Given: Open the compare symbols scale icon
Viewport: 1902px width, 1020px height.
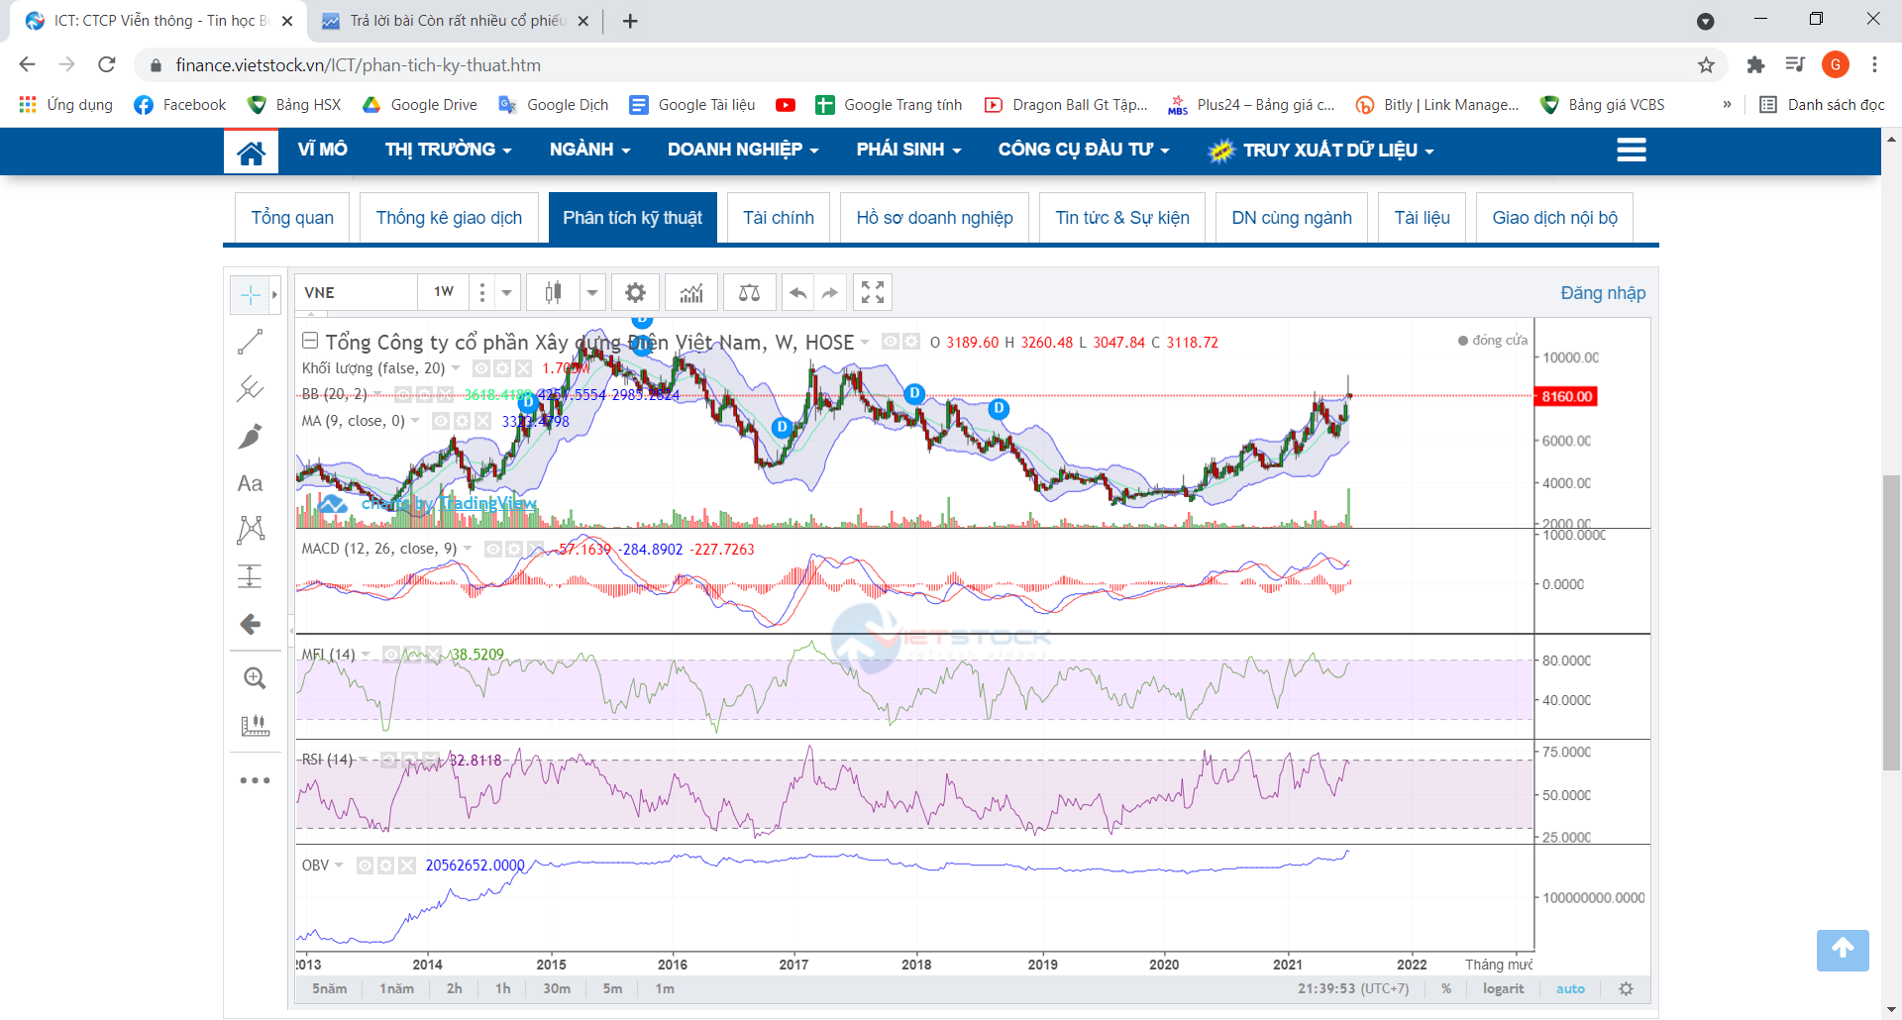Looking at the screenshot, I should pos(749,292).
